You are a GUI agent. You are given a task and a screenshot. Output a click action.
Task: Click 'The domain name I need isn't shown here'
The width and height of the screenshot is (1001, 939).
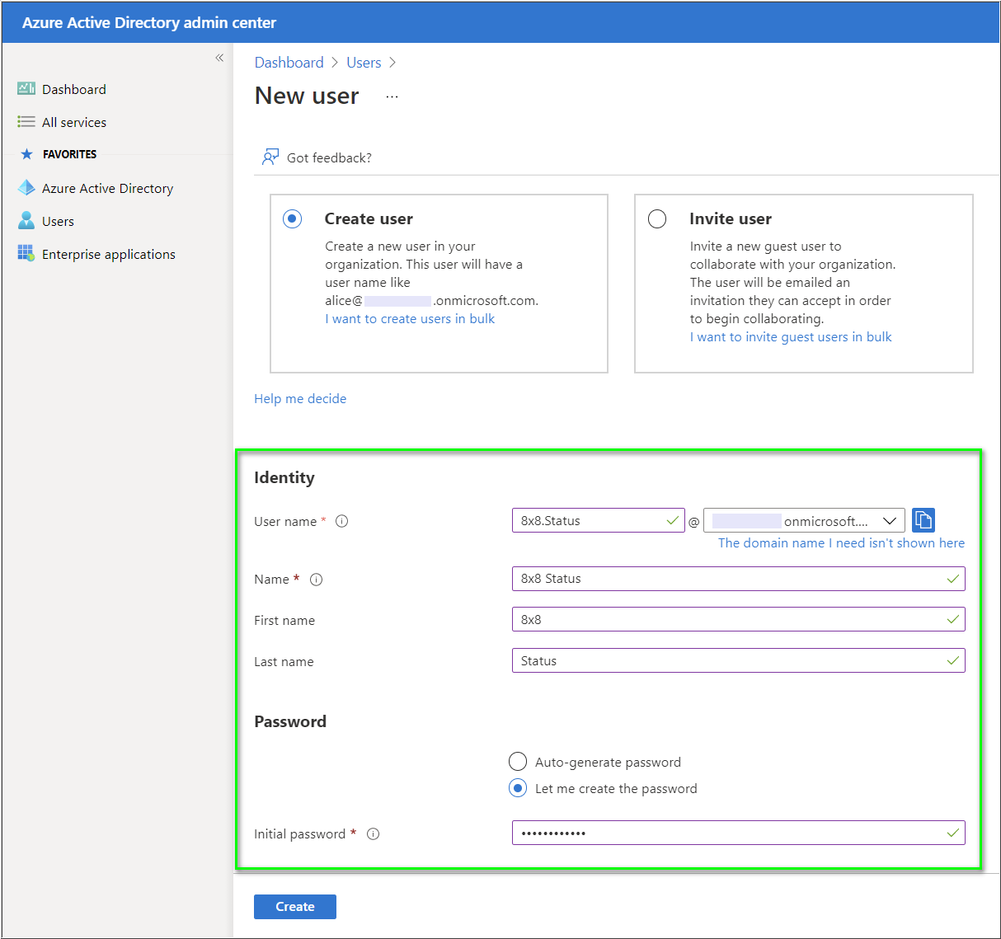pyautogui.click(x=841, y=543)
